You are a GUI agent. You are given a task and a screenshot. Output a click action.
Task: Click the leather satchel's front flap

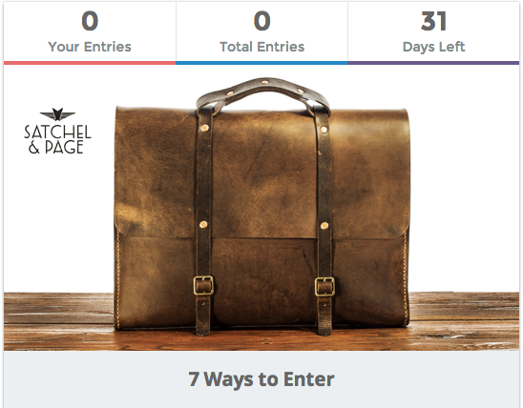click(x=263, y=173)
